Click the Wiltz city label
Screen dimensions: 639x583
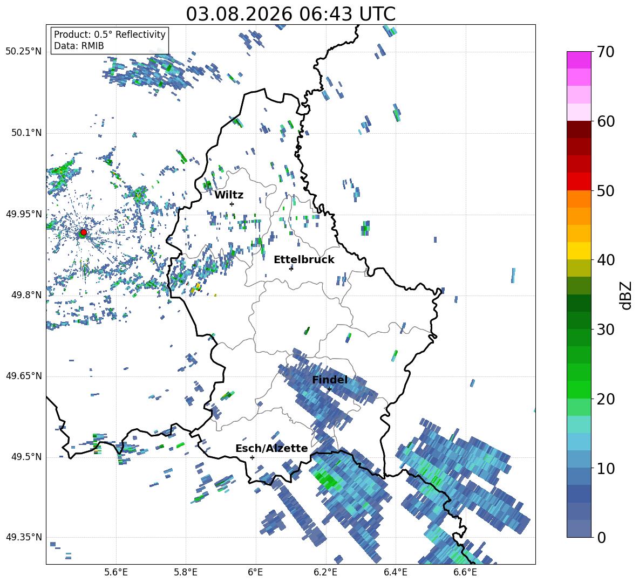(229, 195)
